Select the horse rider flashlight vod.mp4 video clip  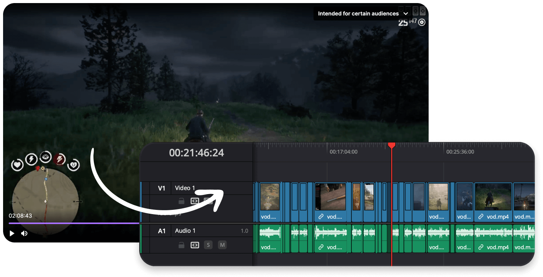(493, 202)
